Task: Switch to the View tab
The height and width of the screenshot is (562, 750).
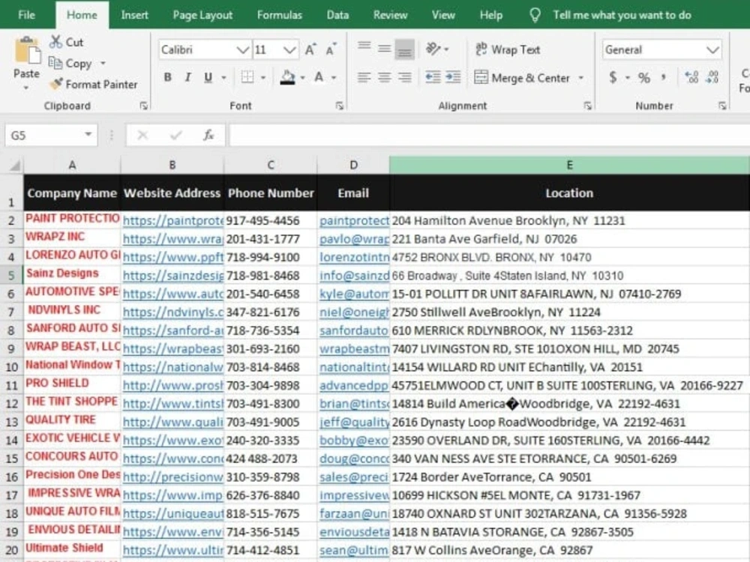Action: coord(443,15)
